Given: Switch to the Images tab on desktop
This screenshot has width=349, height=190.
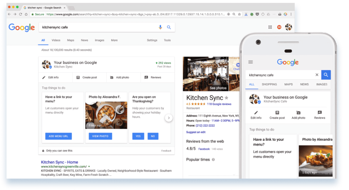Looking at the screenshot, I should (100, 40).
